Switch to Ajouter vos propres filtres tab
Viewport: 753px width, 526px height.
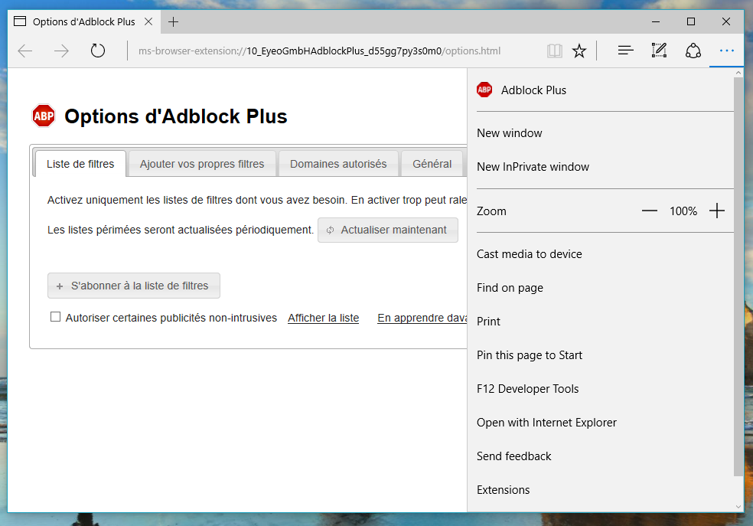click(x=202, y=164)
